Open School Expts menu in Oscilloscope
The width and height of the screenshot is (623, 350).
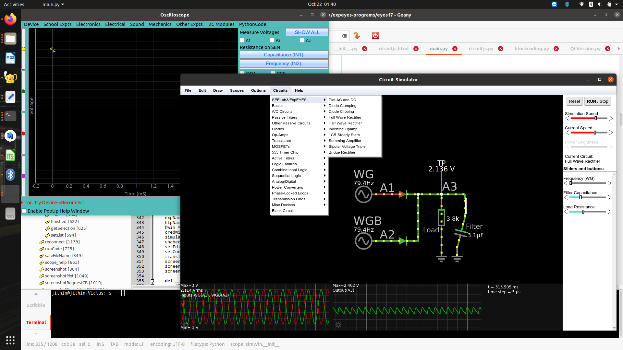tap(57, 24)
